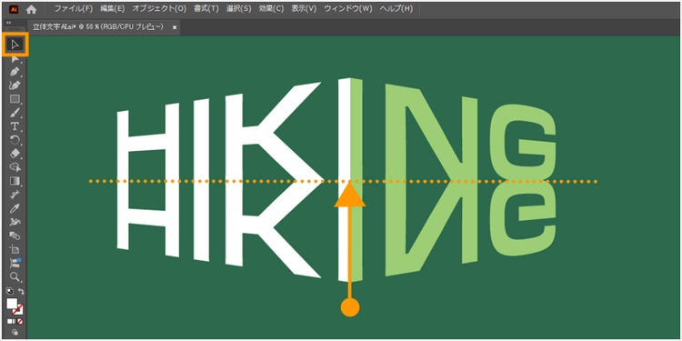The width and height of the screenshot is (682, 341).
Task: Select the Live Paint shapes tool
Action: pyautogui.click(x=15, y=236)
